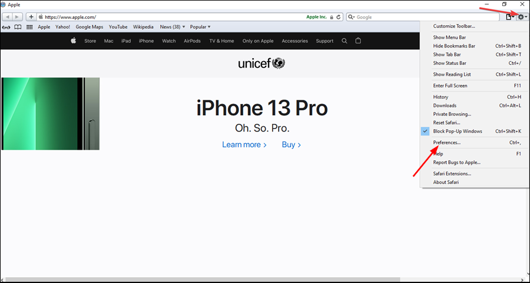The width and height of the screenshot is (530, 283).
Task: Click Learn more for iPhone 13 Pro
Action: coord(244,144)
